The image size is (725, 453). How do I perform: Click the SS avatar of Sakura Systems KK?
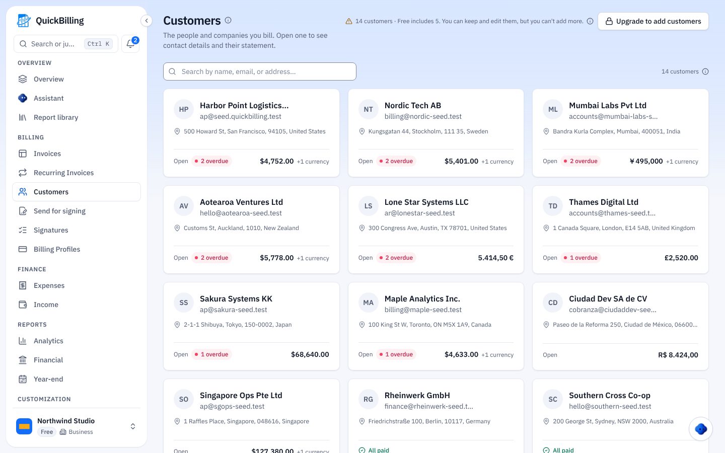(x=184, y=303)
